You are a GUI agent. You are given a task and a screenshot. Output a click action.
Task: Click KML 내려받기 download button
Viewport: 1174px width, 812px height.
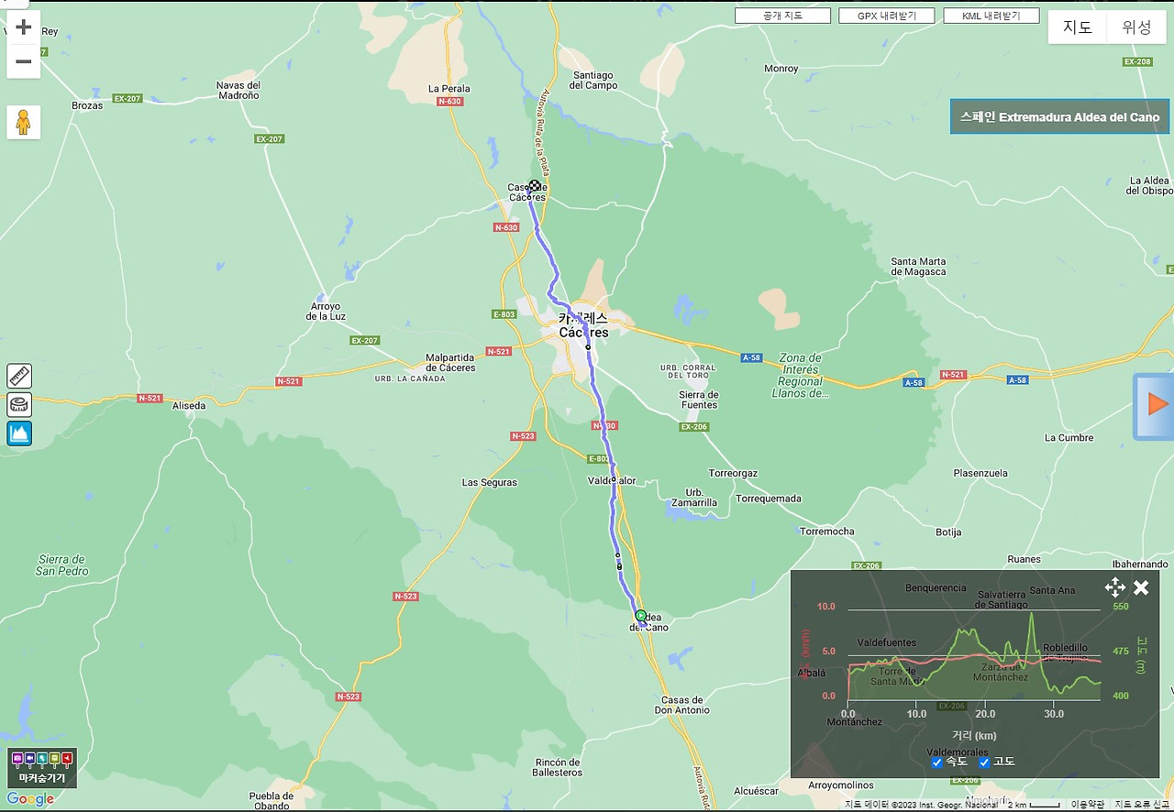click(991, 16)
